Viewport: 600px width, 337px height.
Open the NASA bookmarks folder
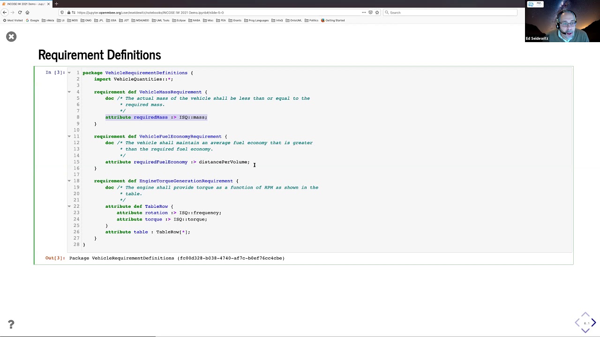point(195,20)
